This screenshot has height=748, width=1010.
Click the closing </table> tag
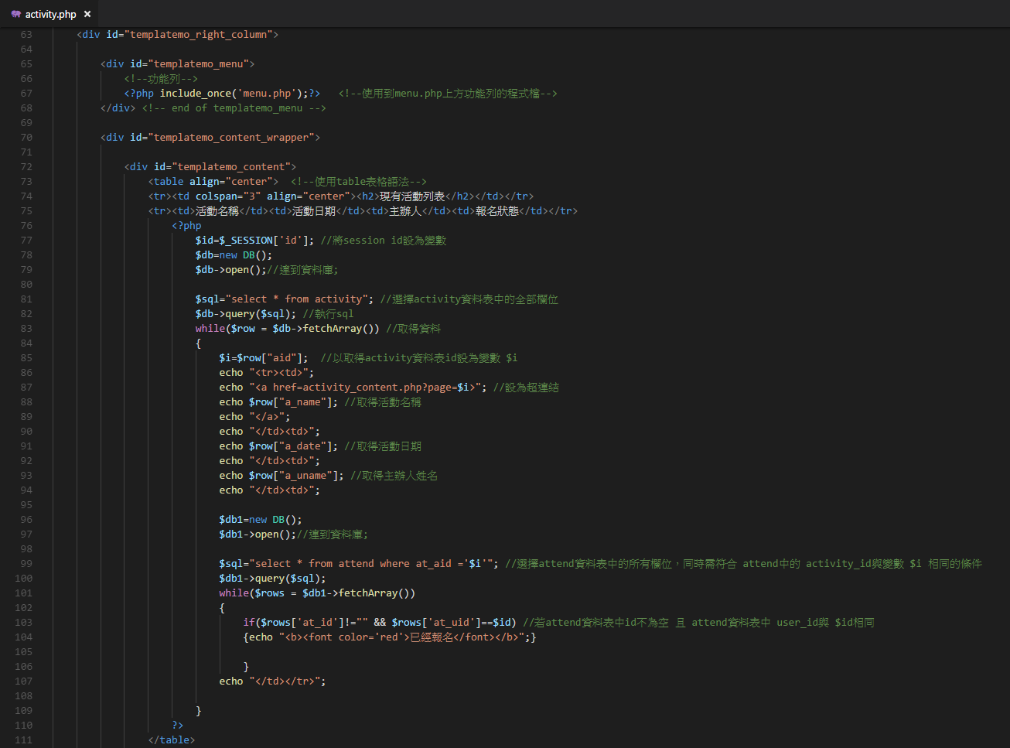172,740
